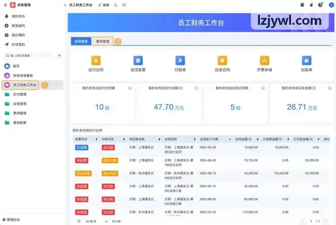The height and width of the screenshot is (225, 336).
Task: Click the 5 份 statistic value
Action: (235, 107)
